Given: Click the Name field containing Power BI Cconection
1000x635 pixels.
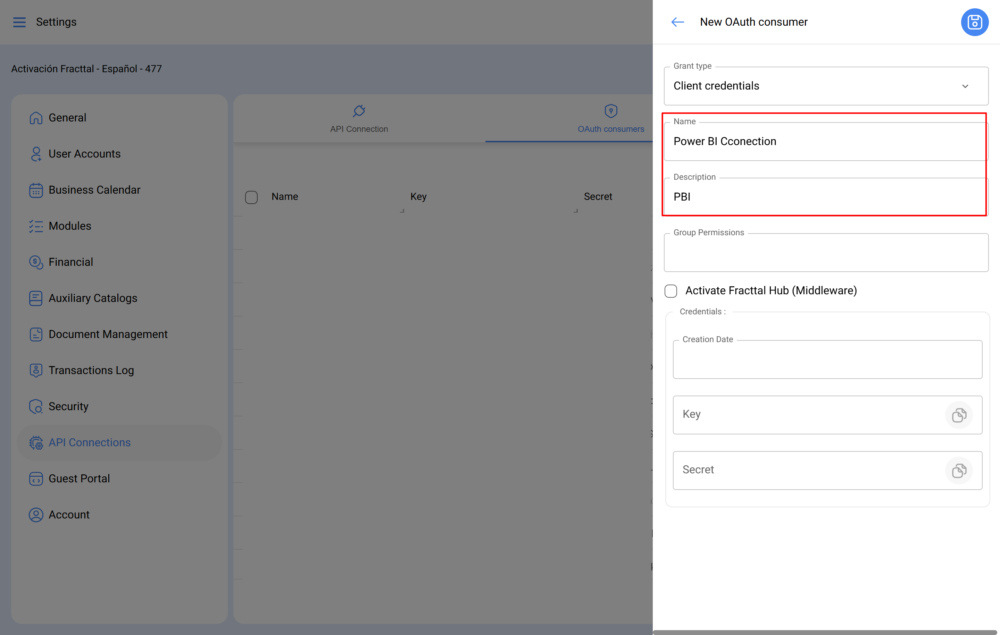Looking at the screenshot, I should 826,142.
